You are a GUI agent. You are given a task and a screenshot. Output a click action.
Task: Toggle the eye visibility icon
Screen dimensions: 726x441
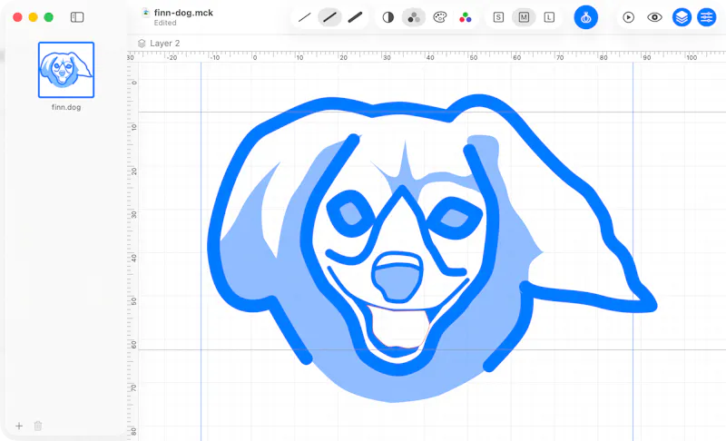coord(654,17)
